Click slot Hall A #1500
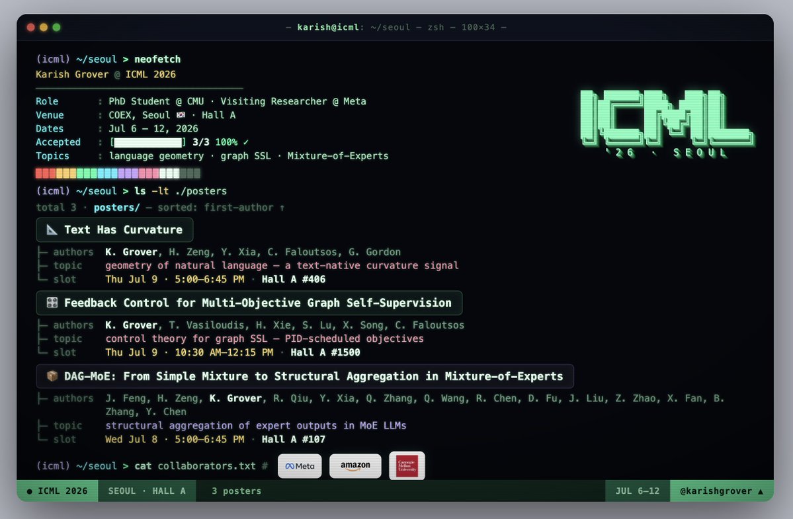 point(325,353)
